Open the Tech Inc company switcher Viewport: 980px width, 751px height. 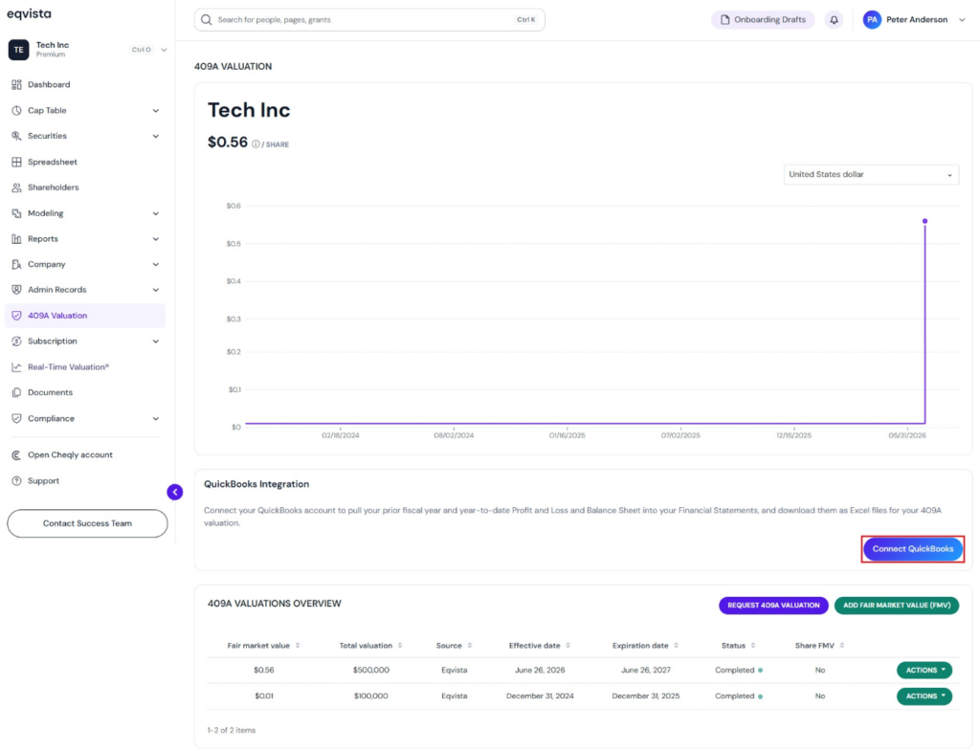coord(87,50)
